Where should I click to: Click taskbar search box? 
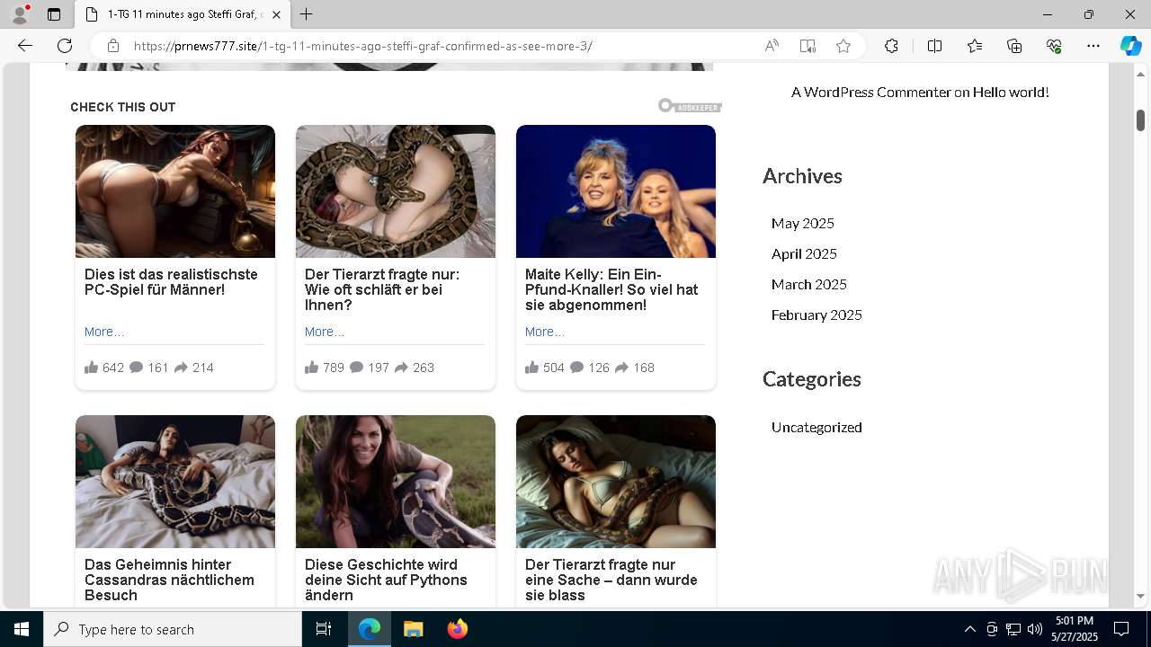173,629
